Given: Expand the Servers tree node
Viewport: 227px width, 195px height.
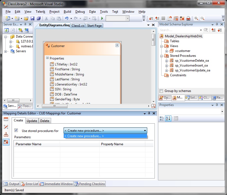Looking at the screenshot, I should [5, 51].
